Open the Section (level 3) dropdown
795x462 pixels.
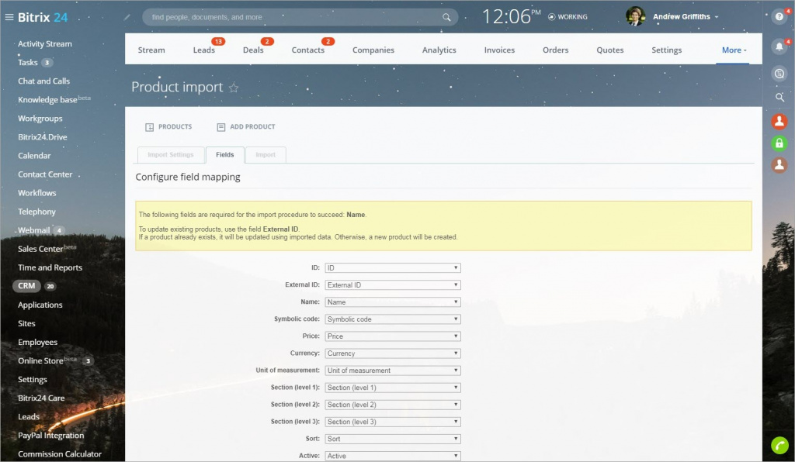tap(392, 422)
